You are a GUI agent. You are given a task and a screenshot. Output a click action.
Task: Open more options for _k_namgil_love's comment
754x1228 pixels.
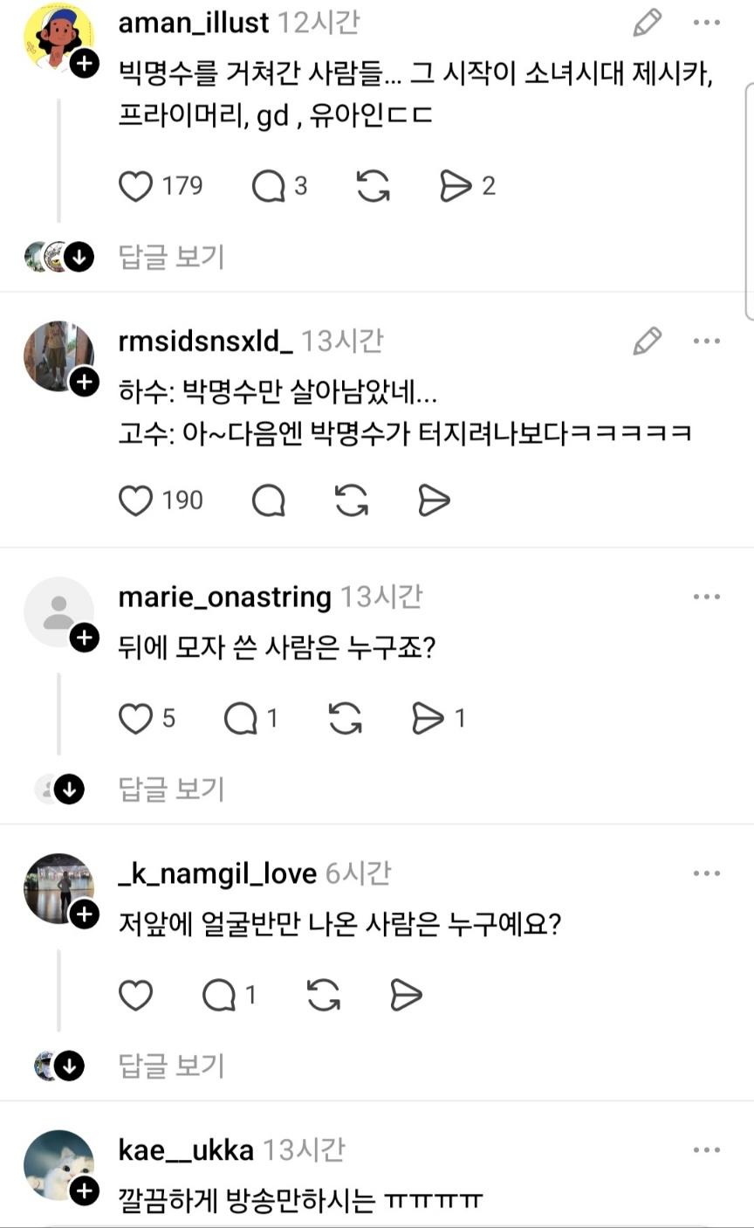point(706,873)
